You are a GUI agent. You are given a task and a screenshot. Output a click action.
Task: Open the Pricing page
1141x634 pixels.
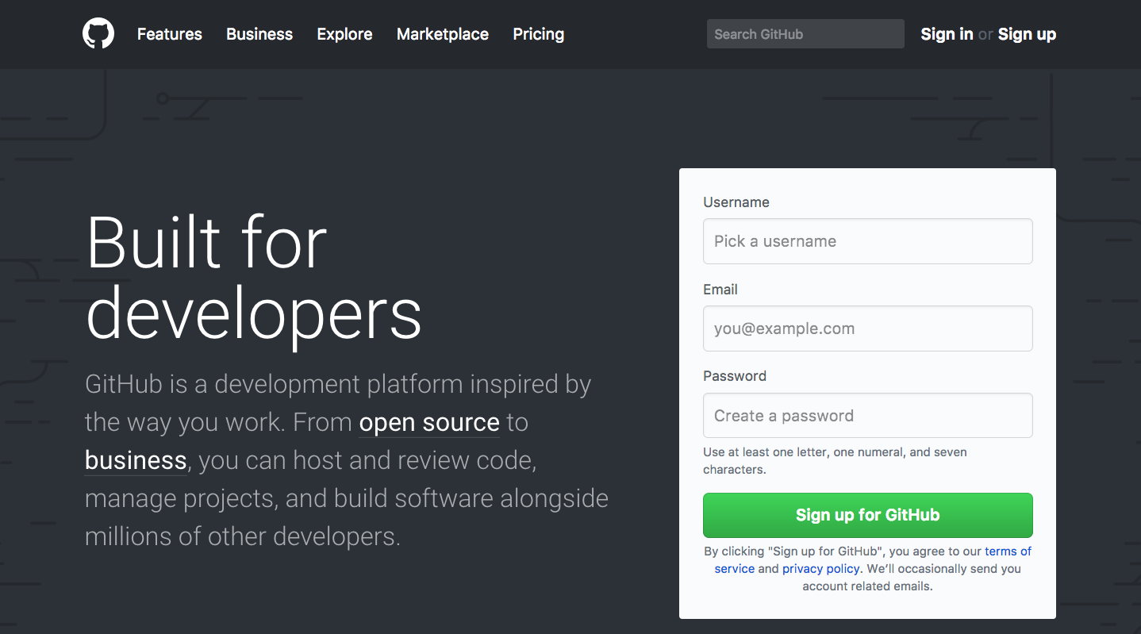click(x=539, y=34)
